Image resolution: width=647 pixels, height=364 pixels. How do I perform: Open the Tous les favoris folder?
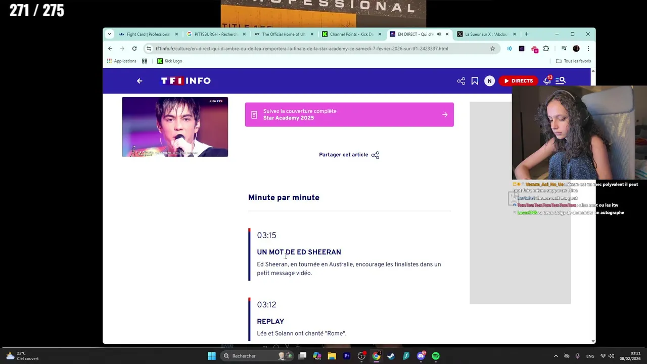coord(573,61)
